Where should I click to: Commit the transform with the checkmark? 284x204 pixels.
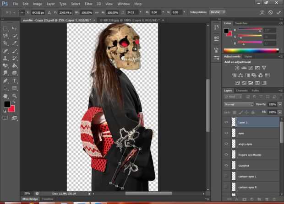point(279,12)
